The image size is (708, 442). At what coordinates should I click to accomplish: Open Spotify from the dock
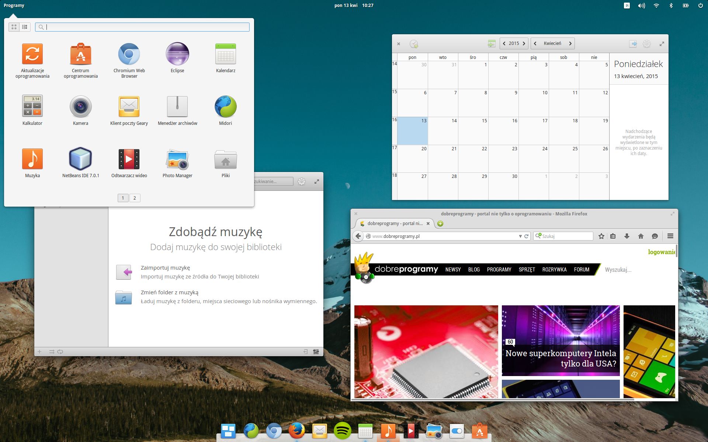tap(342, 431)
